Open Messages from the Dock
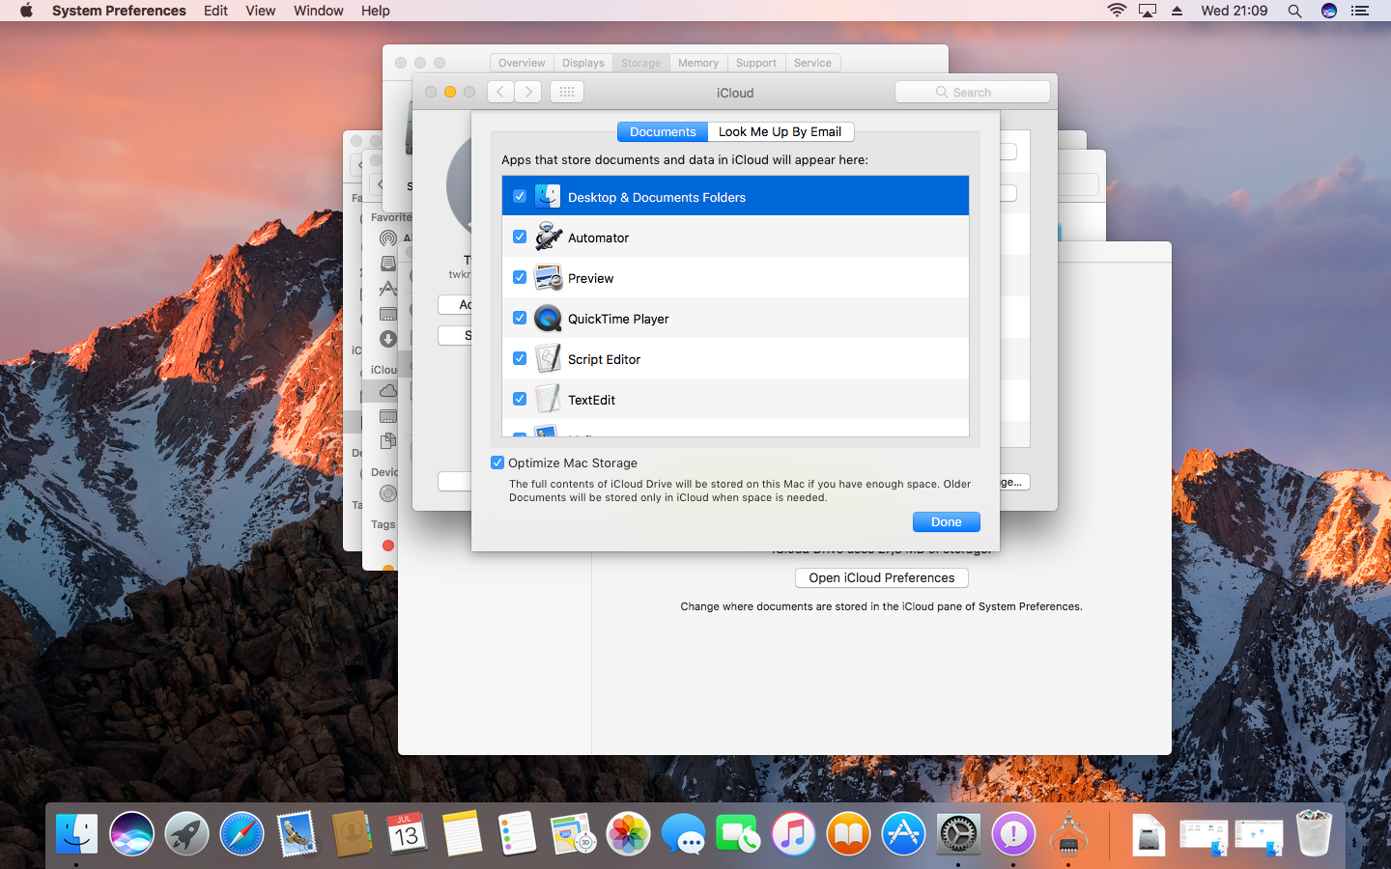The image size is (1391, 869). tap(683, 834)
